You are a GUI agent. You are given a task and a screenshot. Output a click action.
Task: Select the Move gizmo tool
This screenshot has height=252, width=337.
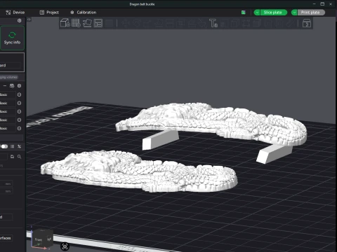[x=126, y=23]
